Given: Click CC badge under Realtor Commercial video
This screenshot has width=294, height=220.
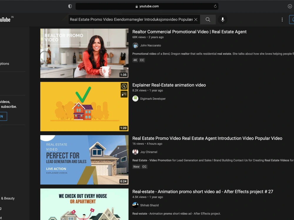Looking at the screenshot, I should 142,60.
